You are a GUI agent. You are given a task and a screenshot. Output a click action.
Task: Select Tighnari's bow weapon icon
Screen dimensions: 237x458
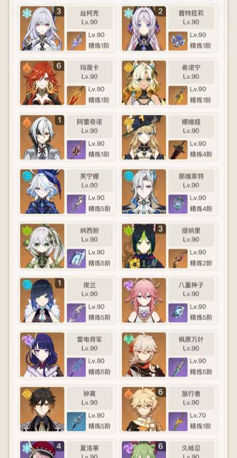point(178,258)
